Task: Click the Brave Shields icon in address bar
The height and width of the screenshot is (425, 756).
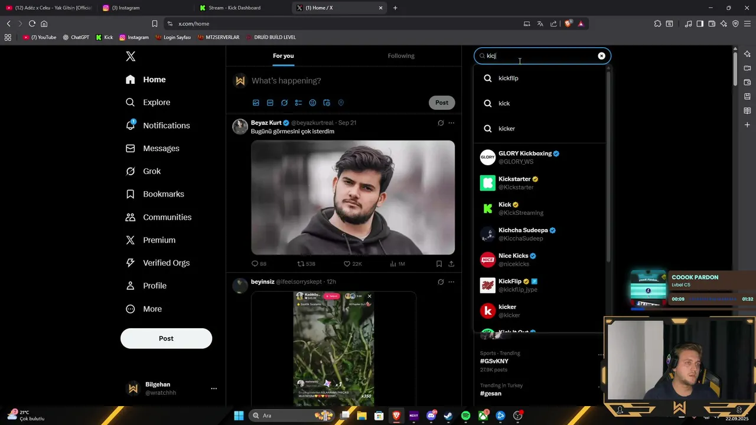Action: coord(568,24)
